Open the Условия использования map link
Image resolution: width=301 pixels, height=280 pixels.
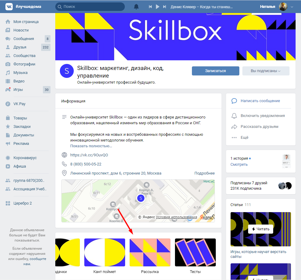pos(176,217)
